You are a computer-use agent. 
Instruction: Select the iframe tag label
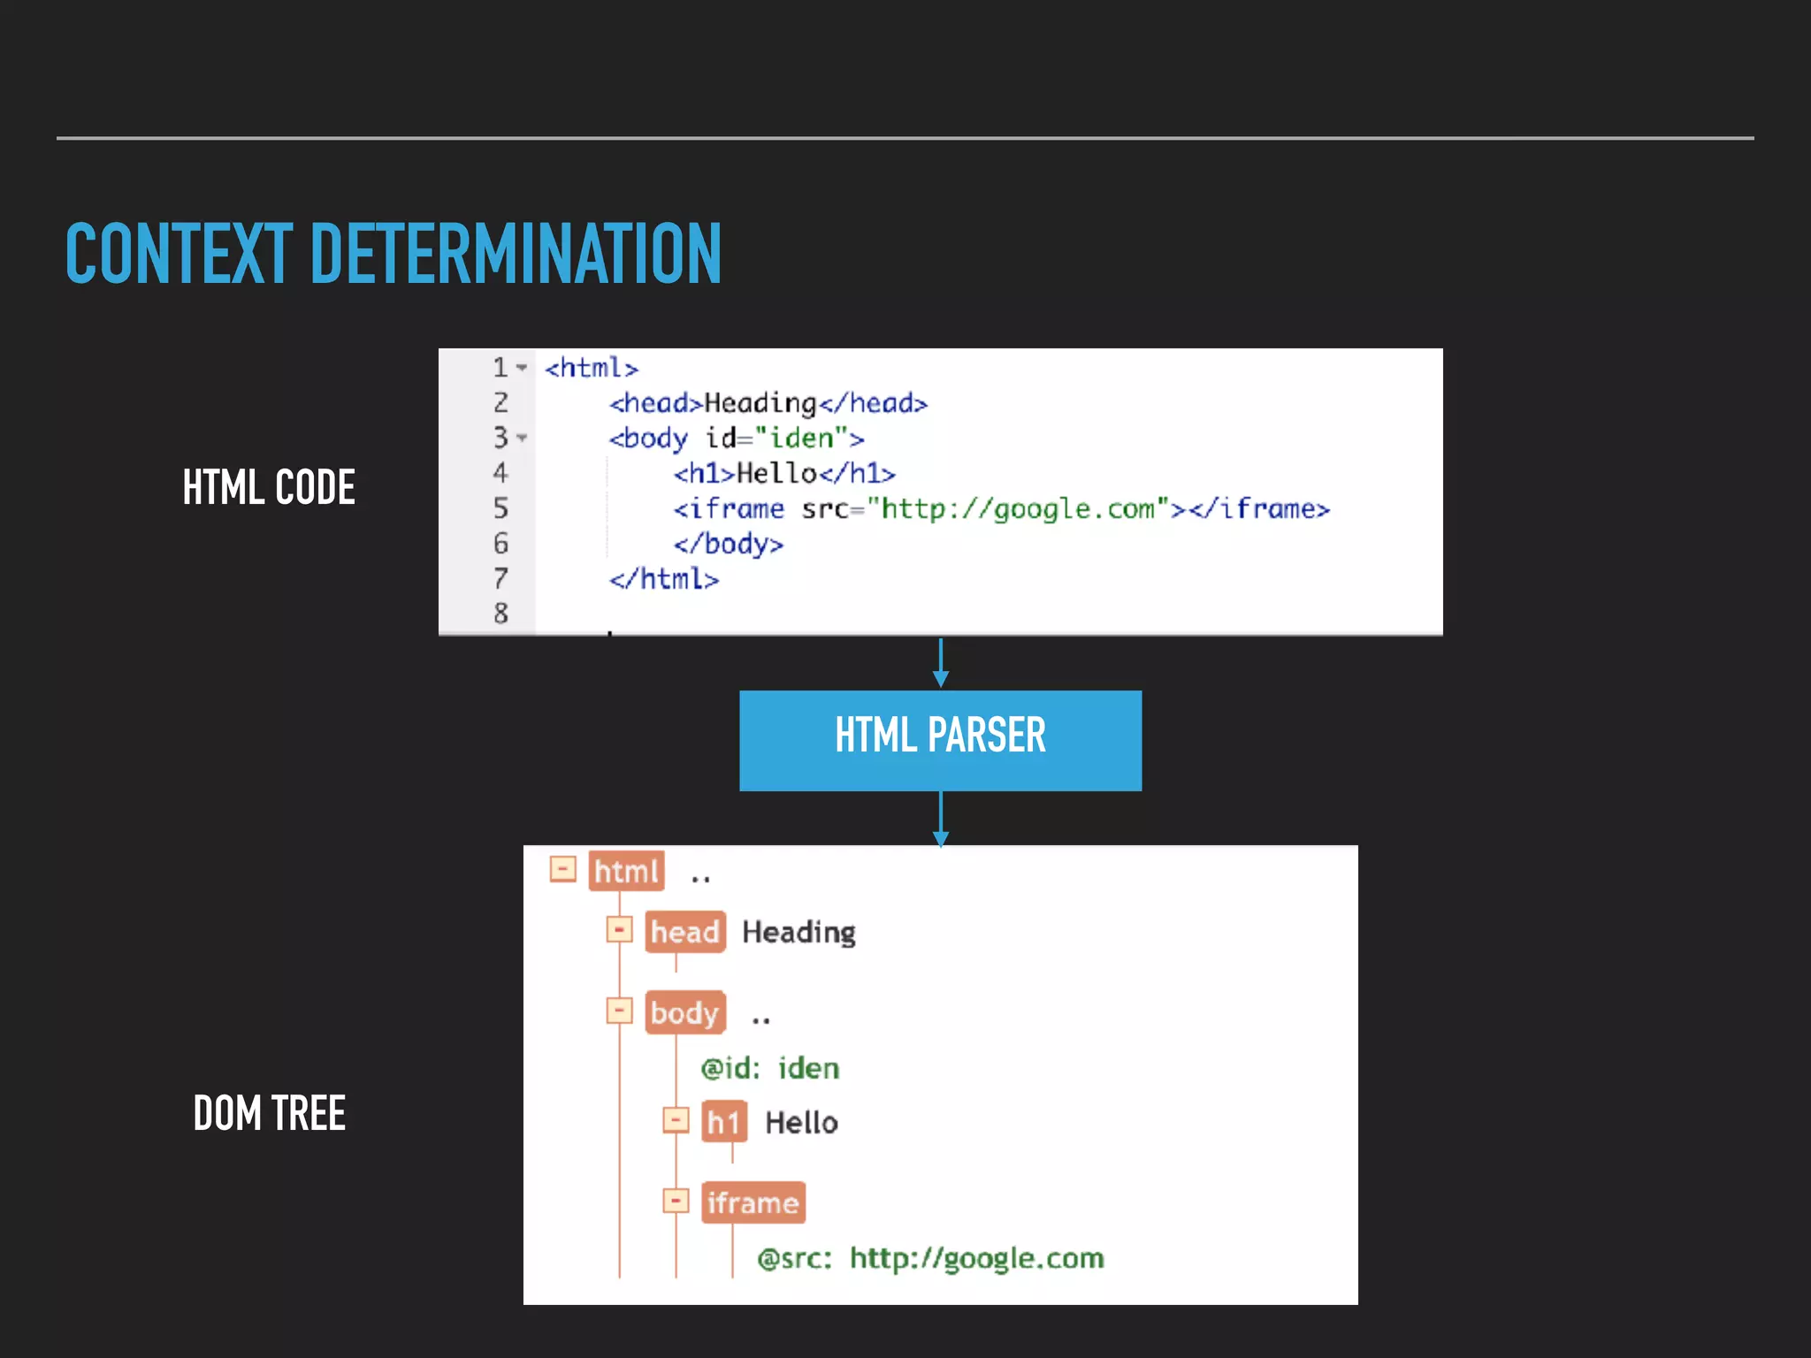click(753, 1203)
